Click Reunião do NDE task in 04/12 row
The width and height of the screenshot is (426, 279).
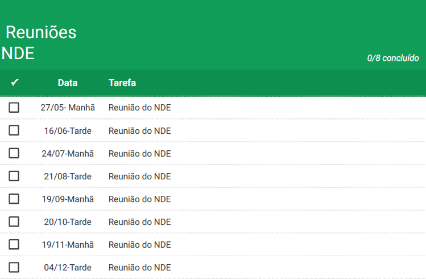click(x=140, y=268)
